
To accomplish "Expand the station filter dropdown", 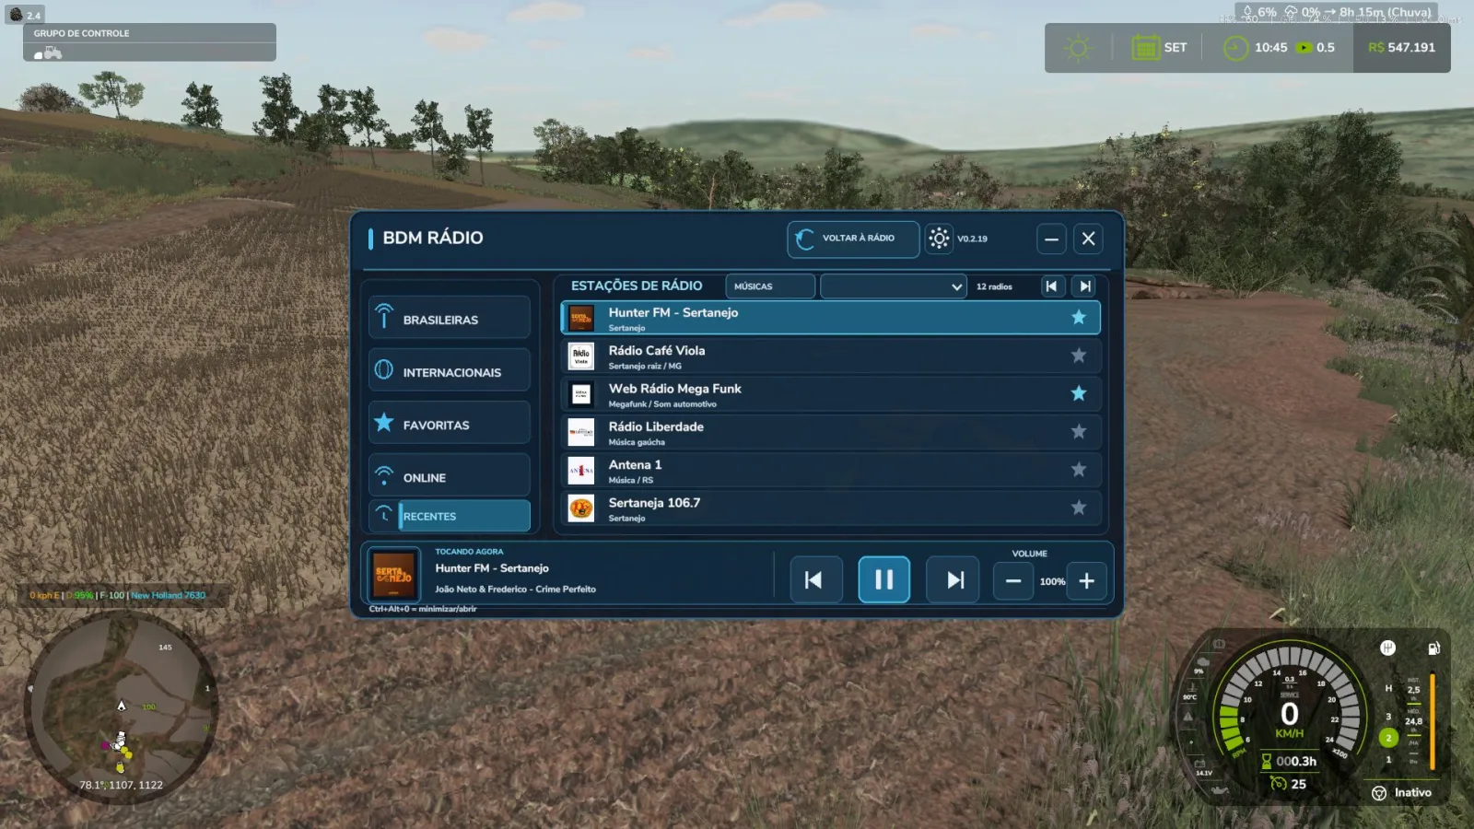I will pyautogui.click(x=893, y=286).
